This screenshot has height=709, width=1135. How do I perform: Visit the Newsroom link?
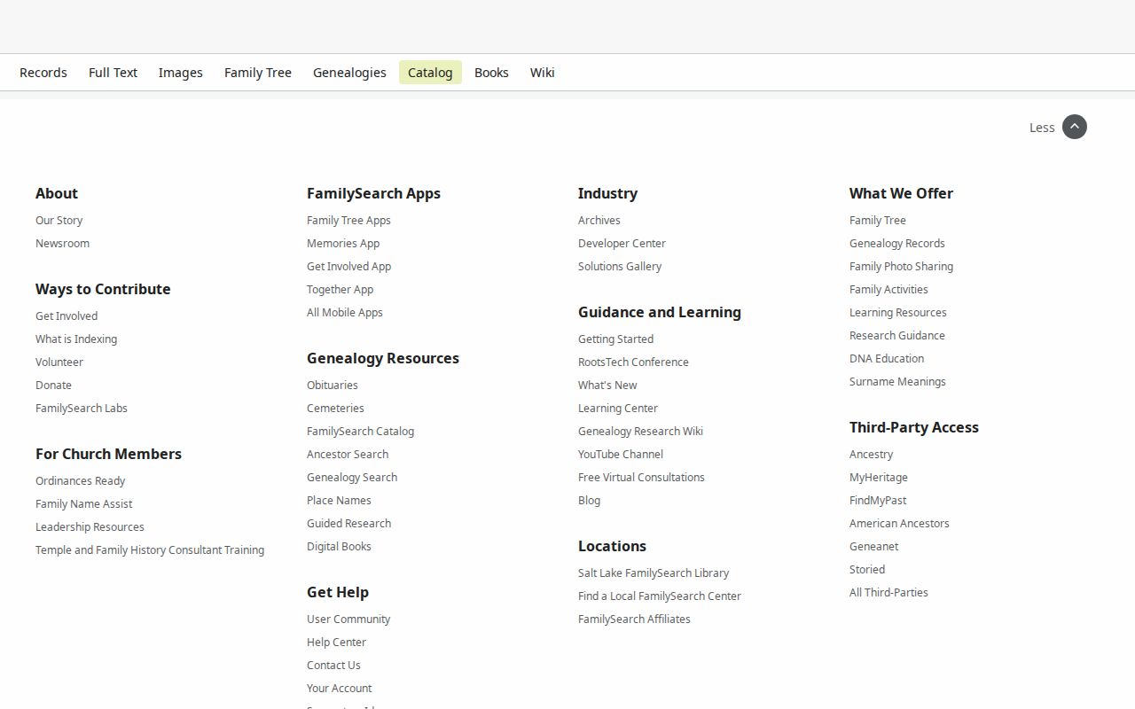point(62,243)
